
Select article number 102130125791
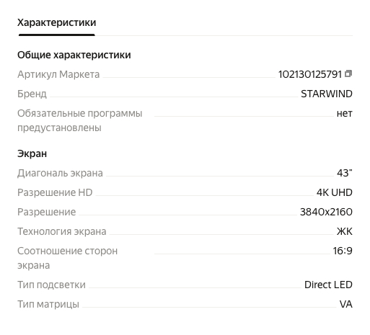[x=310, y=74]
